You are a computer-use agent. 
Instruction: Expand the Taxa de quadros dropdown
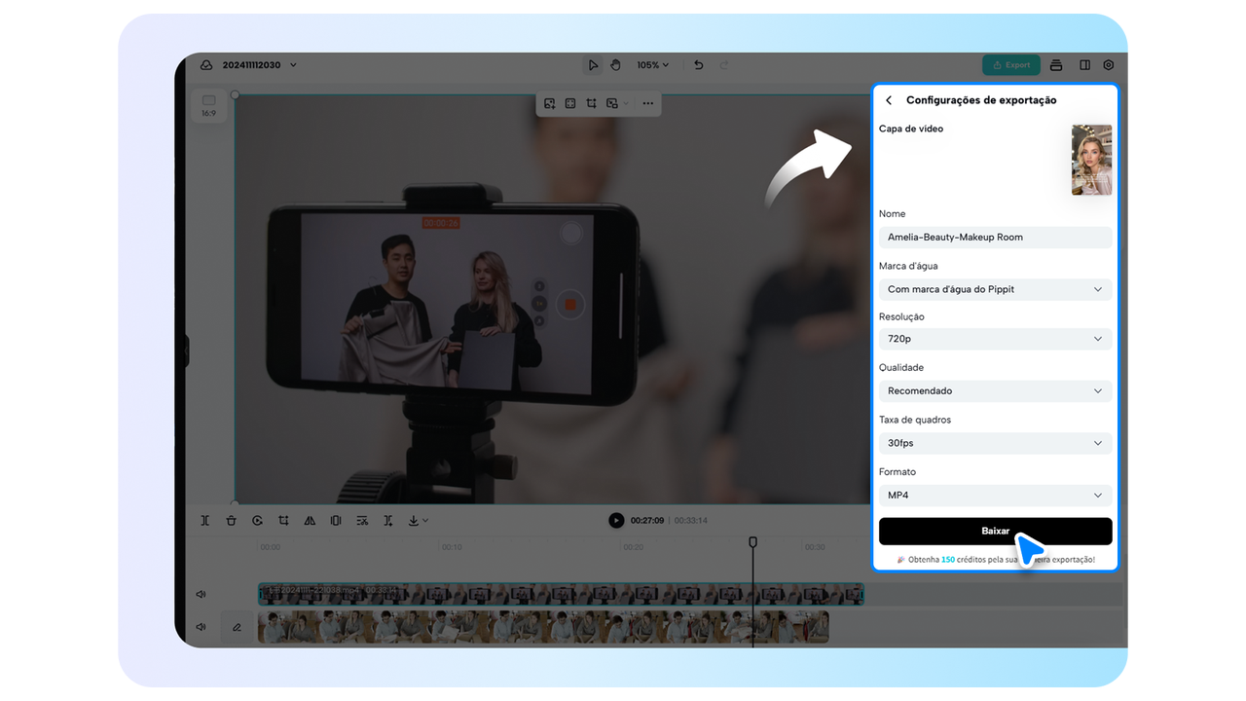click(995, 442)
